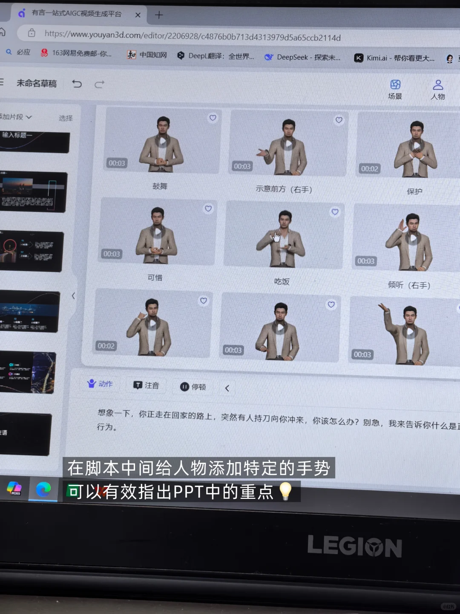Click the 选择 (Select) option

tap(65, 119)
